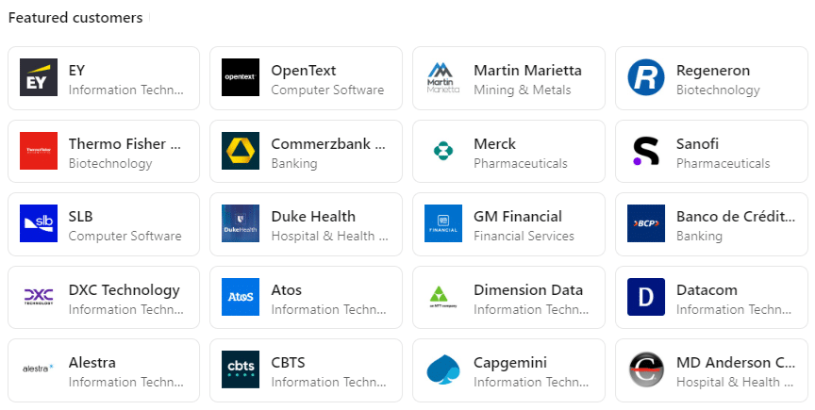Viewport: 815px width, 410px height.
Task: Click the EY company logo
Action: point(39,77)
